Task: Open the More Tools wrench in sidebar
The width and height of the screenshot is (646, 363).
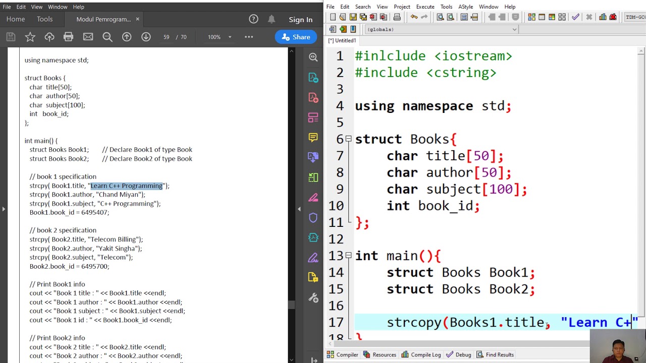Action: click(x=313, y=297)
